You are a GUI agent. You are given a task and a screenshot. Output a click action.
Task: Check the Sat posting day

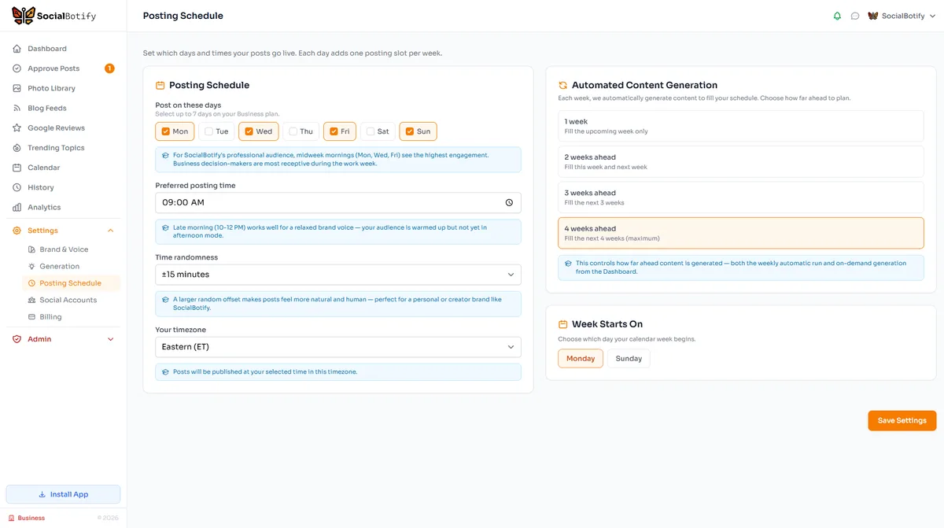tap(370, 131)
